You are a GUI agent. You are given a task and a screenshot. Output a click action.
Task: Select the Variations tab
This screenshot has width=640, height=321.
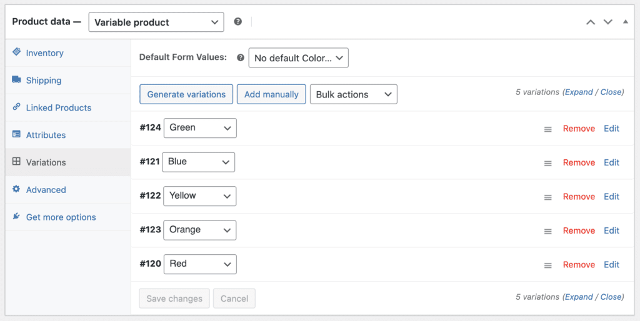[x=68, y=162]
